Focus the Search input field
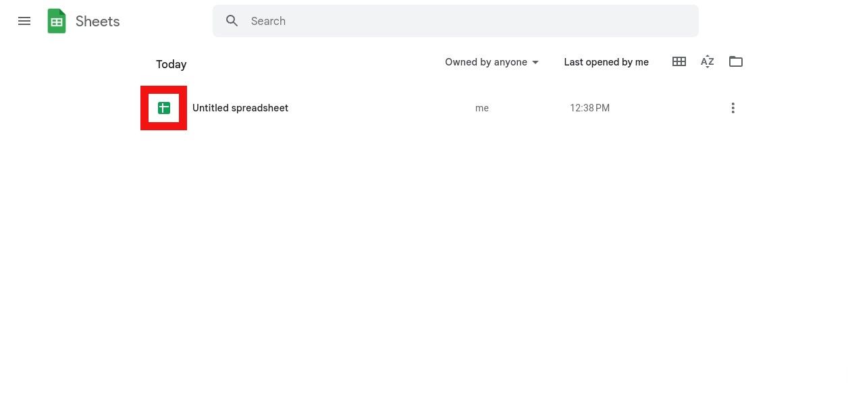 [456, 21]
